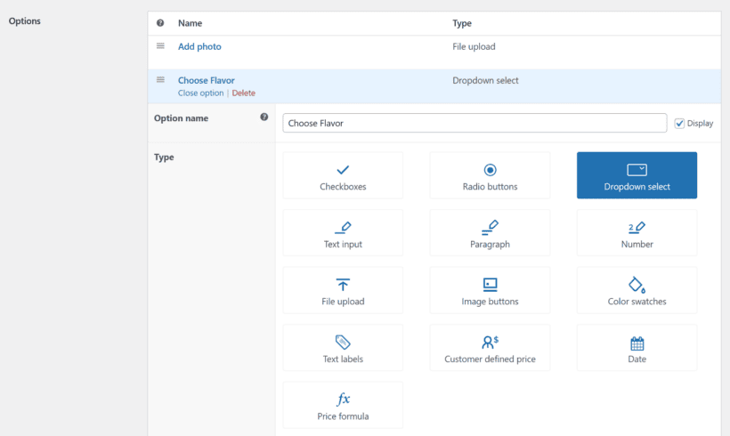Choose the Radio buttons icon
This screenshot has height=436, width=730.
(x=490, y=170)
